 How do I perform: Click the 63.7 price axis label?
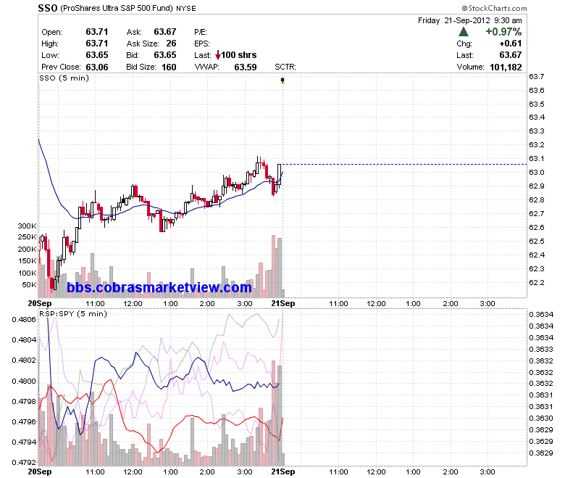(x=537, y=76)
